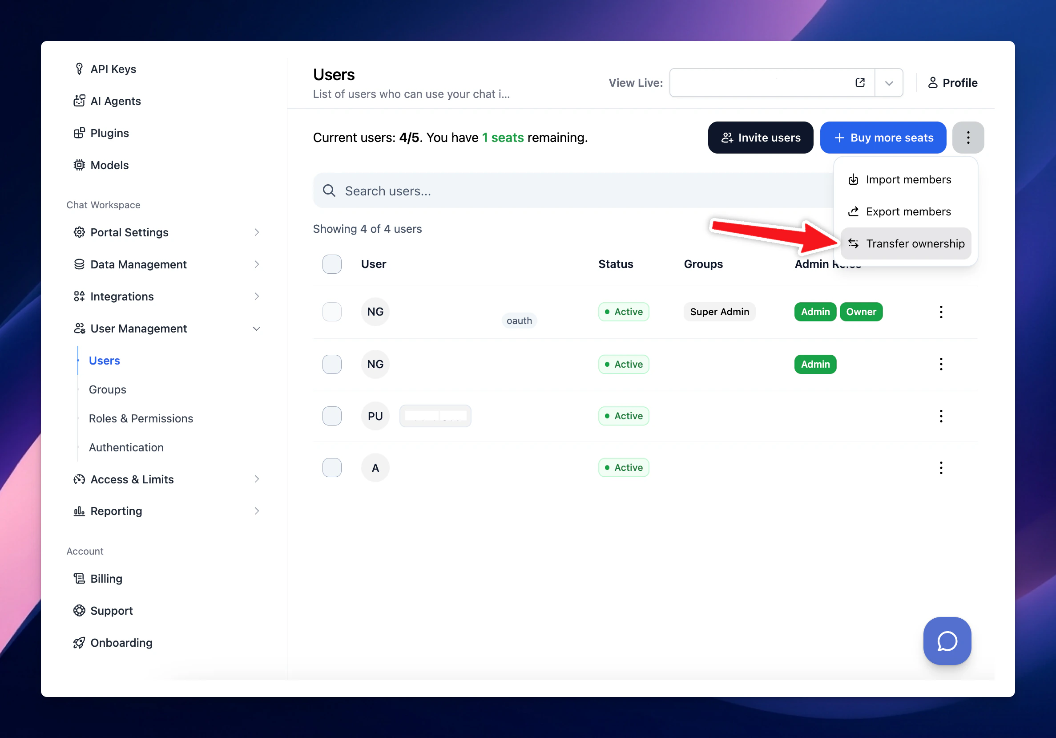1056x738 pixels.
Task: Click the '1 seats' green text
Action: pos(503,138)
